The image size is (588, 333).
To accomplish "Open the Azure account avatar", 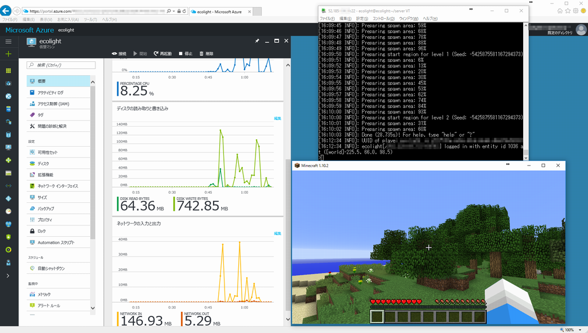I will click(x=581, y=30).
